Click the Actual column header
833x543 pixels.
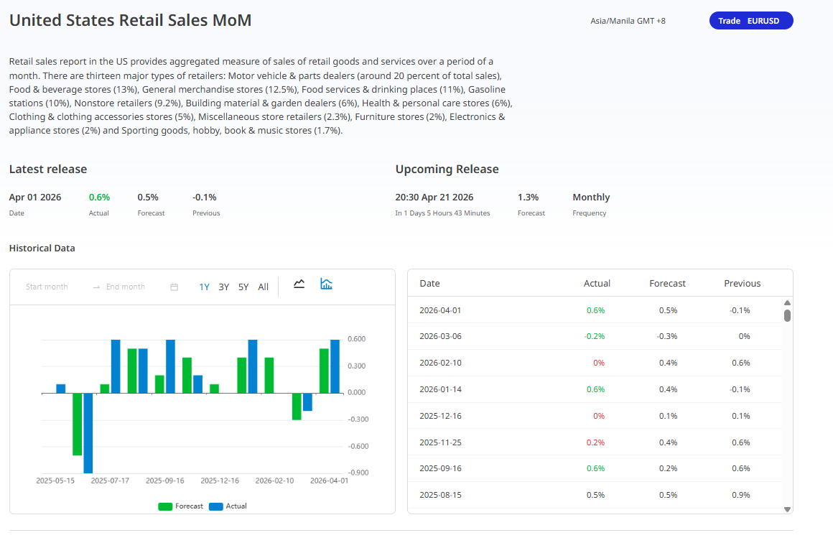coord(597,284)
